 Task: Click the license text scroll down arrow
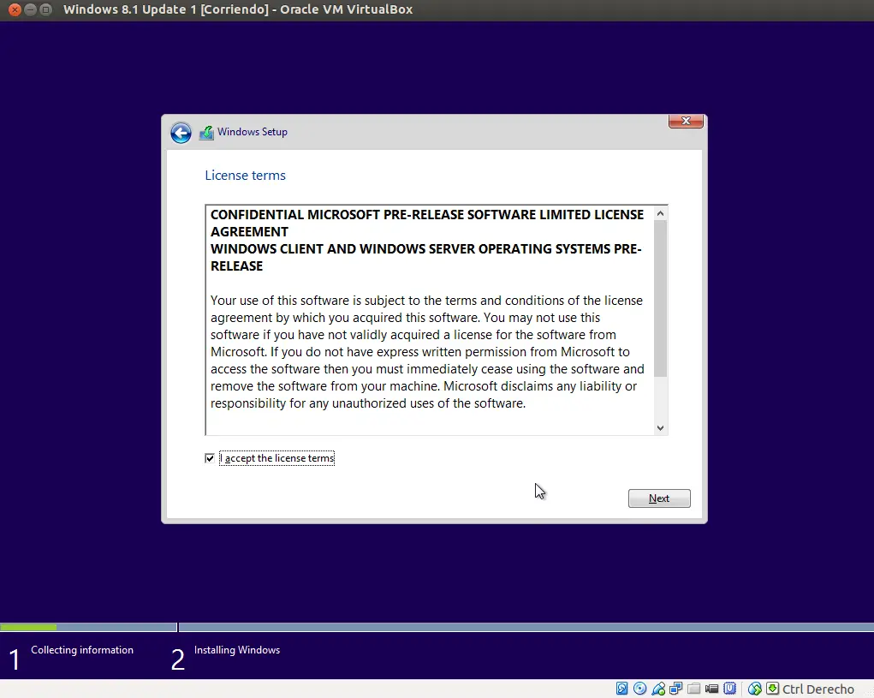coord(660,427)
